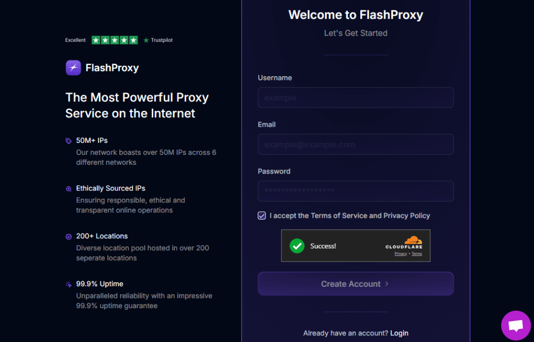Uncheck the accept Terms of Service checkbox
Viewport: 534px width, 342px height.
262,216
